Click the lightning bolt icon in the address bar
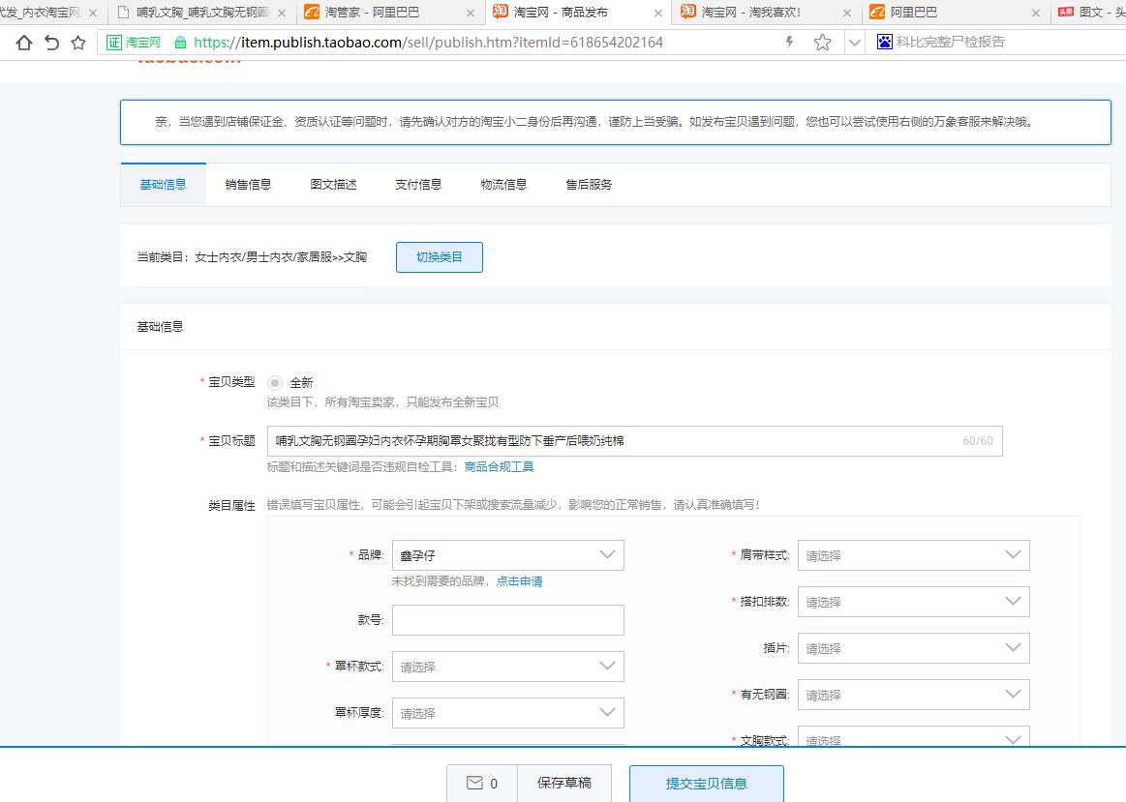The width and height of the screenshot is (1126, 802). click(x=791, y=42)
